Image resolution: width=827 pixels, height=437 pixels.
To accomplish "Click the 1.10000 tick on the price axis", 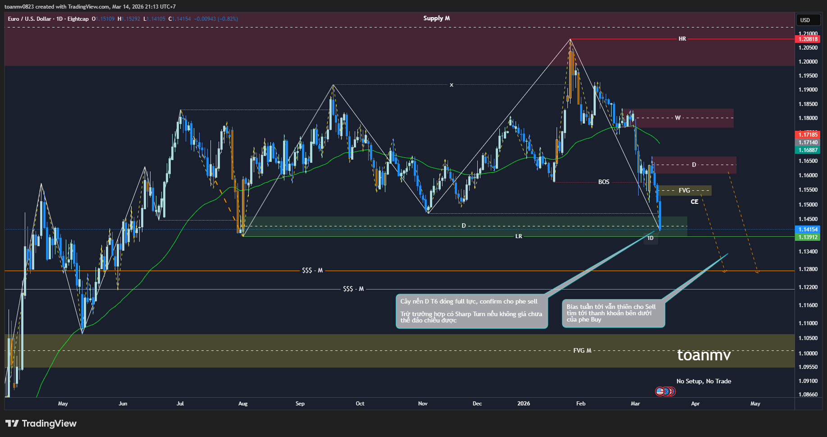I will click(x=808, y=353).
